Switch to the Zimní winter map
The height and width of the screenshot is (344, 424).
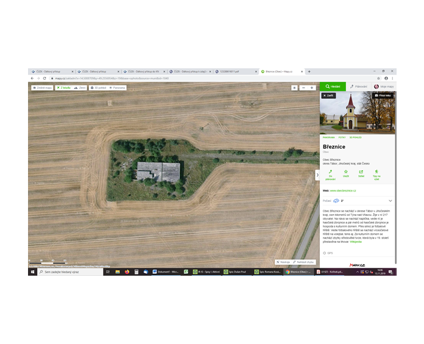click(x=79, y=88)
